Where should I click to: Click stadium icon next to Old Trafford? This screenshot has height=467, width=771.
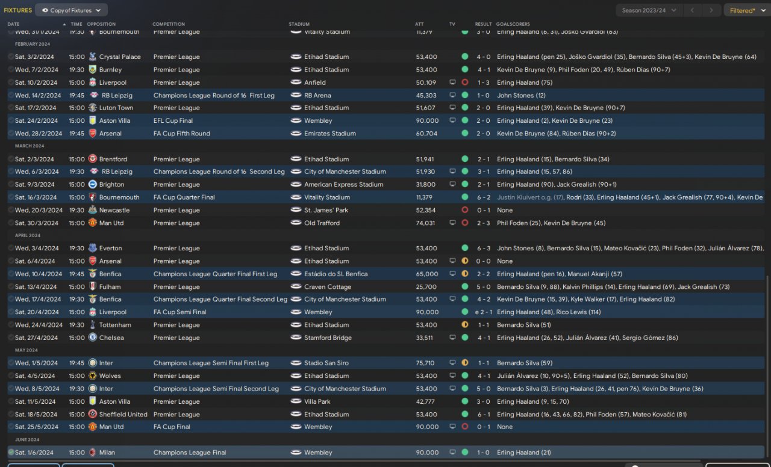[x=296, y=223]
